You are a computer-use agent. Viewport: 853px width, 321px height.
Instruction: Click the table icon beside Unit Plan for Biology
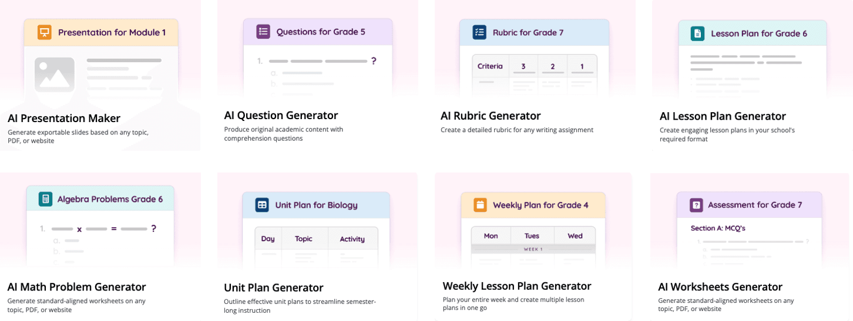point(262,205)
